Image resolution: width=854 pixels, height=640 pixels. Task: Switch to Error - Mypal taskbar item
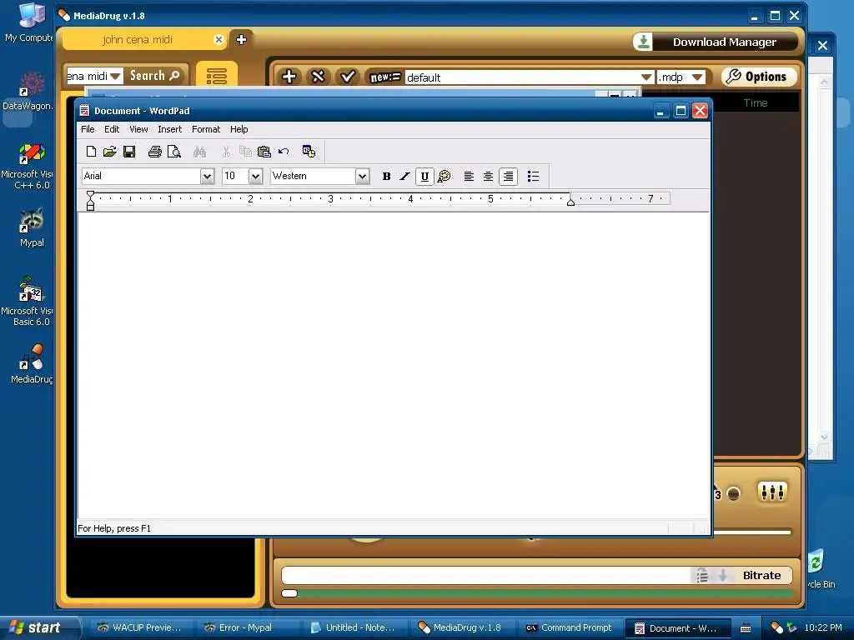[x=245, y=627]
